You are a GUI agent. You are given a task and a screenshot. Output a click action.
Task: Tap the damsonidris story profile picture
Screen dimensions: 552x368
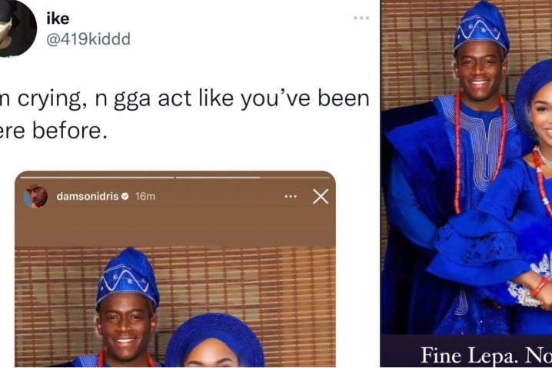pos(35,197)
